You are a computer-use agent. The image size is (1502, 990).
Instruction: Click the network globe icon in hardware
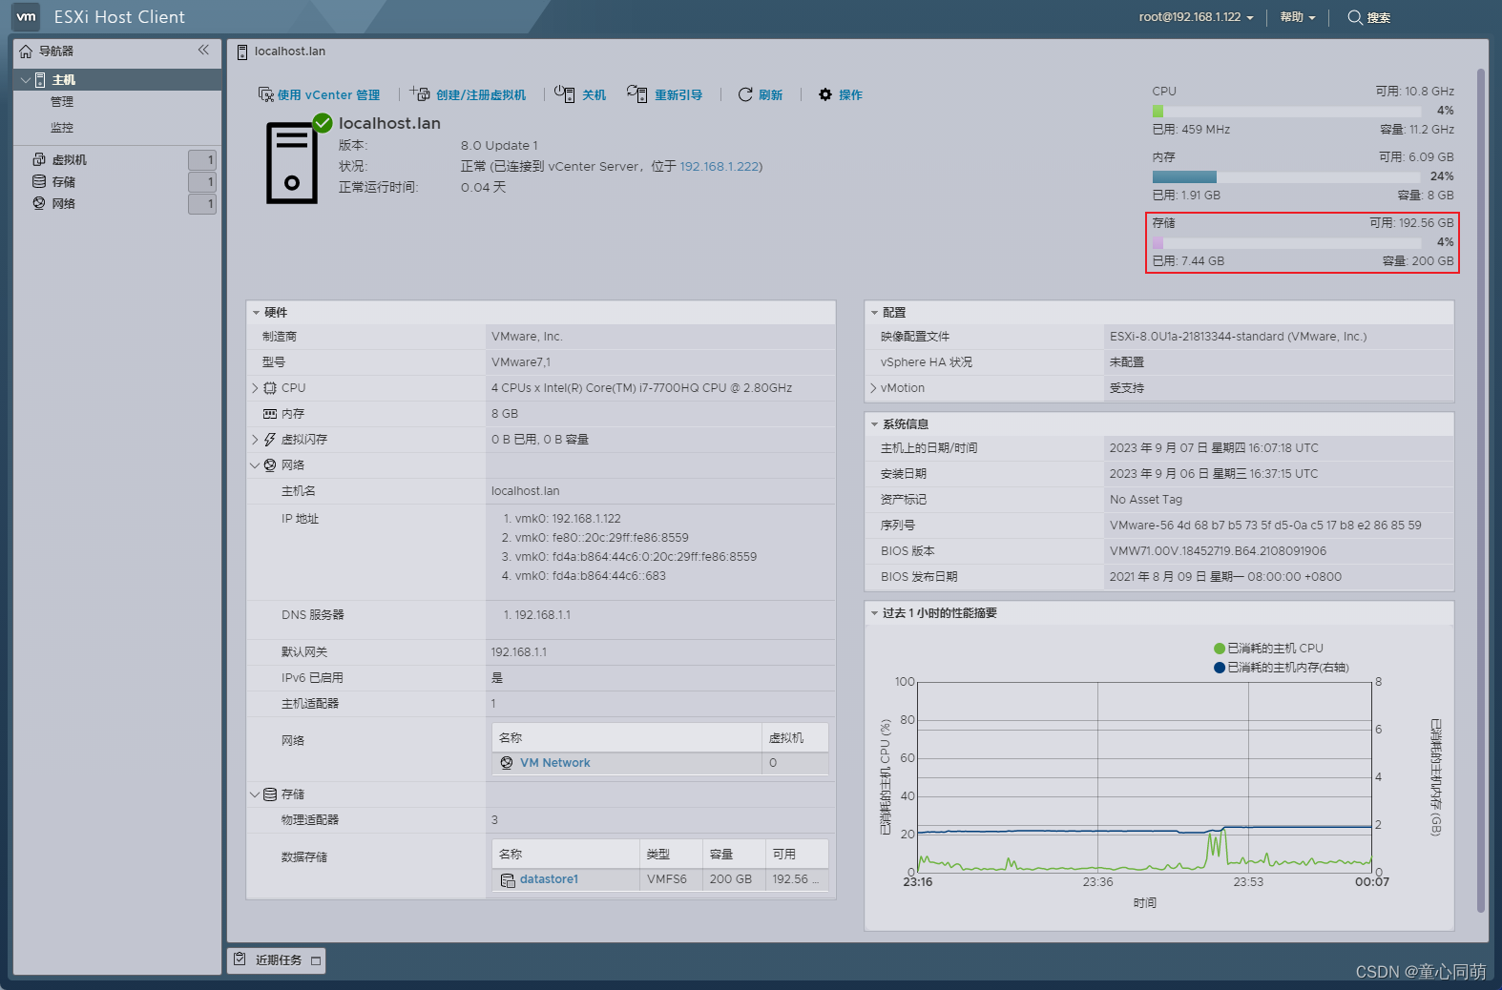[270, 465]
